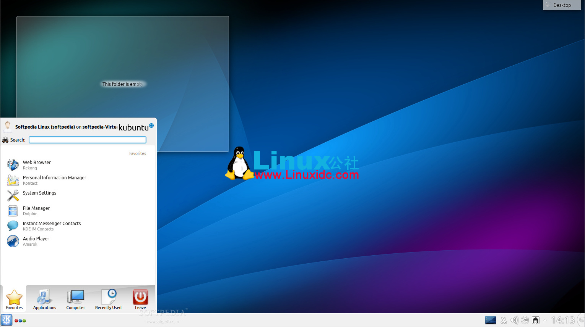
Task: Expand the system tray hidden icons arrow
Action: click(545, 321)
